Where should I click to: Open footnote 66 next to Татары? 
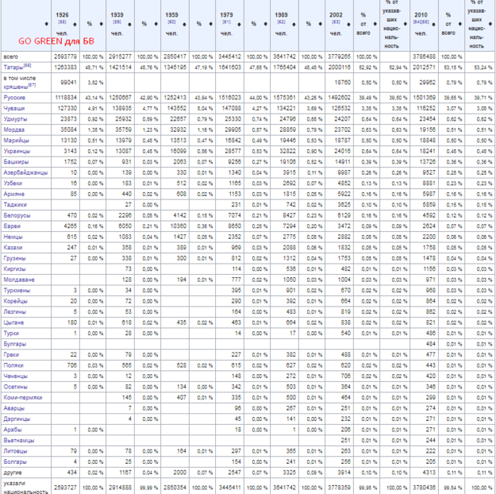coord(28,66)
